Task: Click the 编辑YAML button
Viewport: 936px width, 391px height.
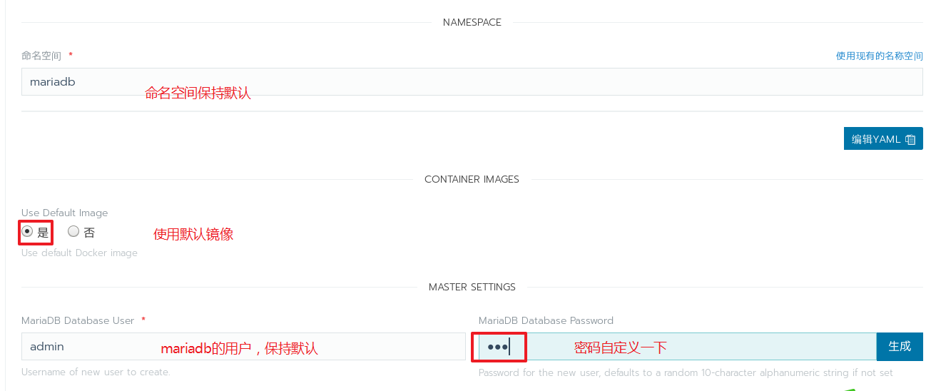Action: tap(883, 139)
